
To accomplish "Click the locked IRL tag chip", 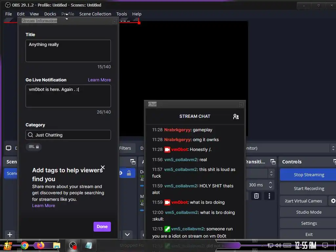I will pos(34,147).
